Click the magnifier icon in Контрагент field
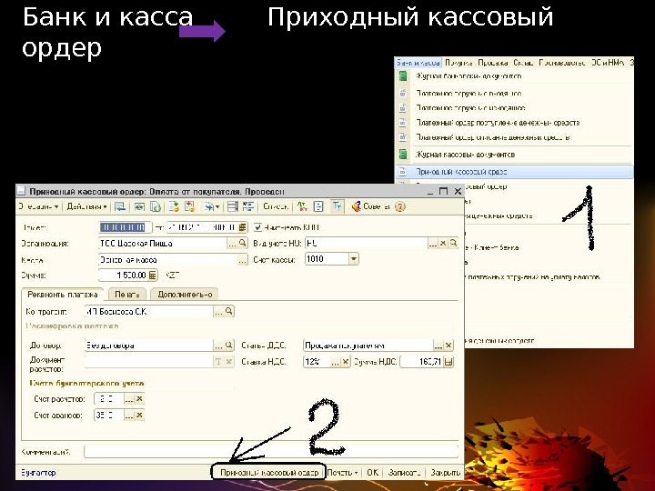 pos(229,312)
